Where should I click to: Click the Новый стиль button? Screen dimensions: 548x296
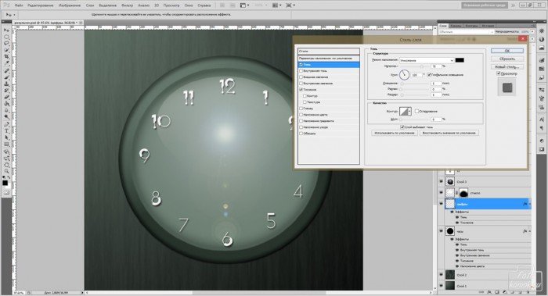(507, 66)
